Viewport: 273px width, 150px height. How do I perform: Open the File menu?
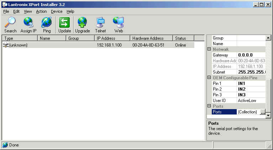[6, 11]
